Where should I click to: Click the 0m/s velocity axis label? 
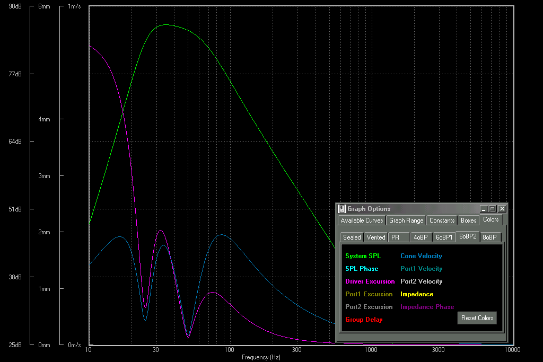pos(74,345)
